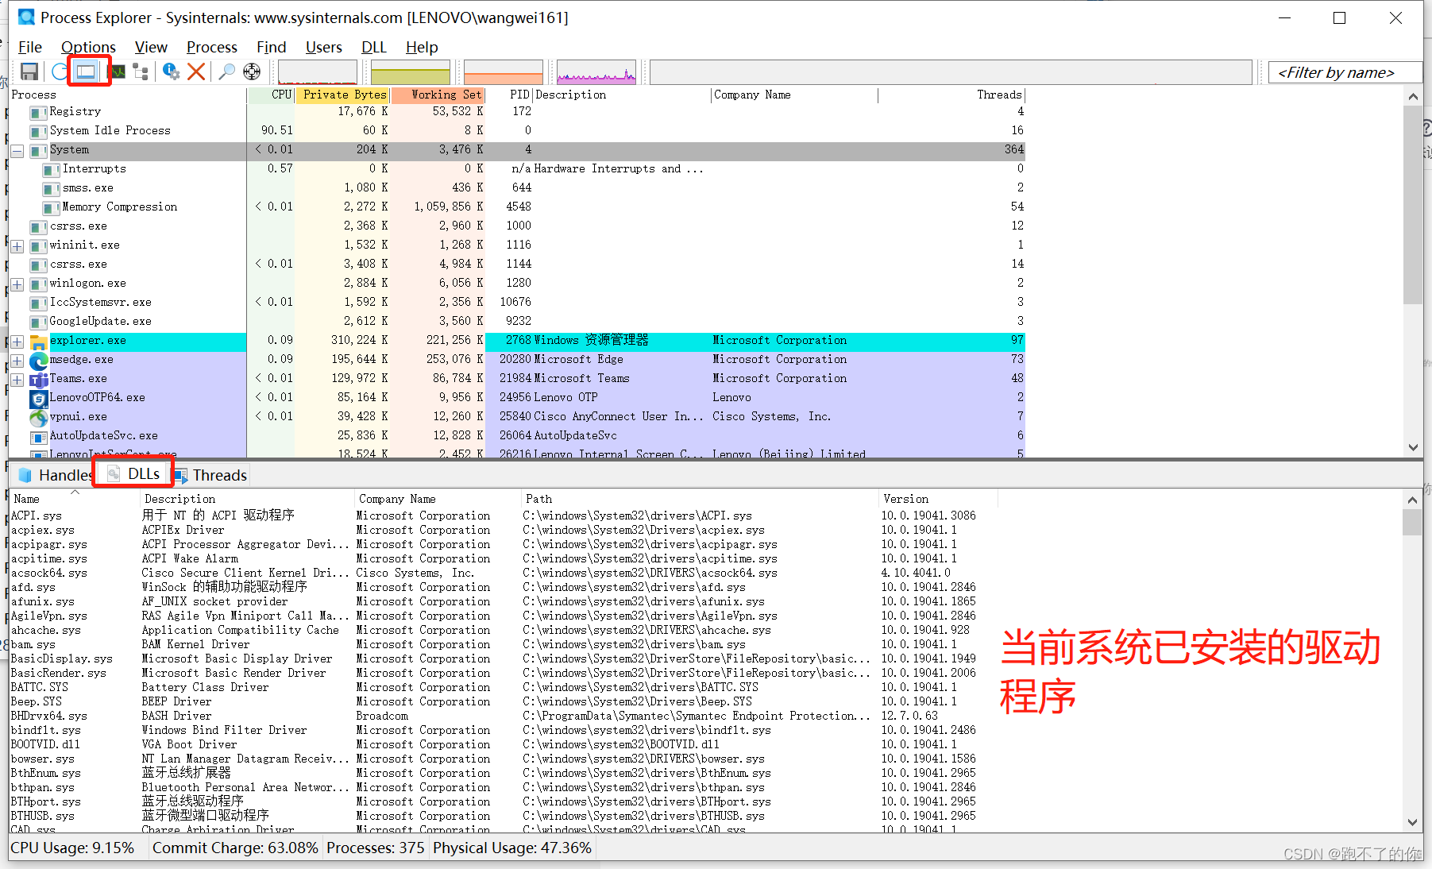Sort by Private Bytes column header
Image resolution: width=1432 pixels, height=869 pixels.
pyautogui.click(x=342, y=95)
